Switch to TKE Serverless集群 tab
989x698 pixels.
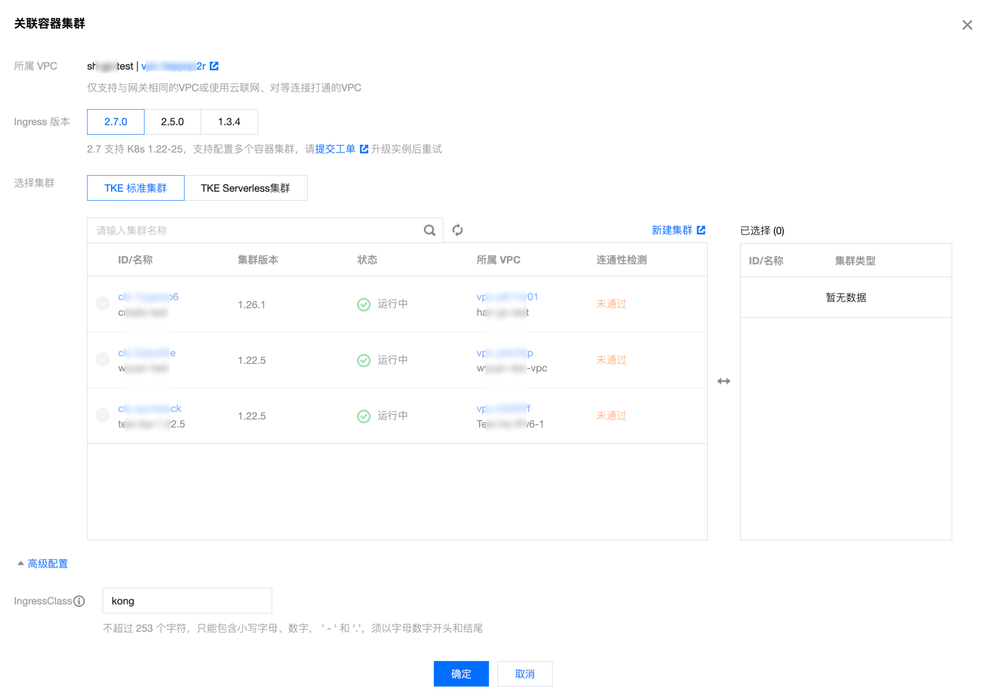click(245, 188)
